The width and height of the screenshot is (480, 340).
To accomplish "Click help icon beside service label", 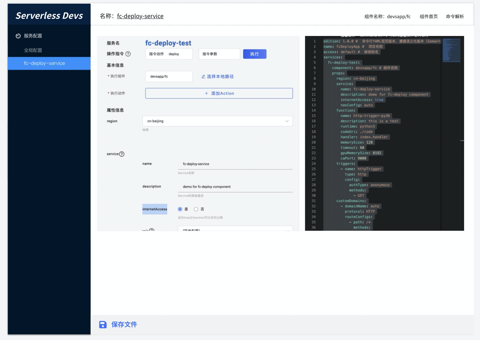I will [122, 154].
